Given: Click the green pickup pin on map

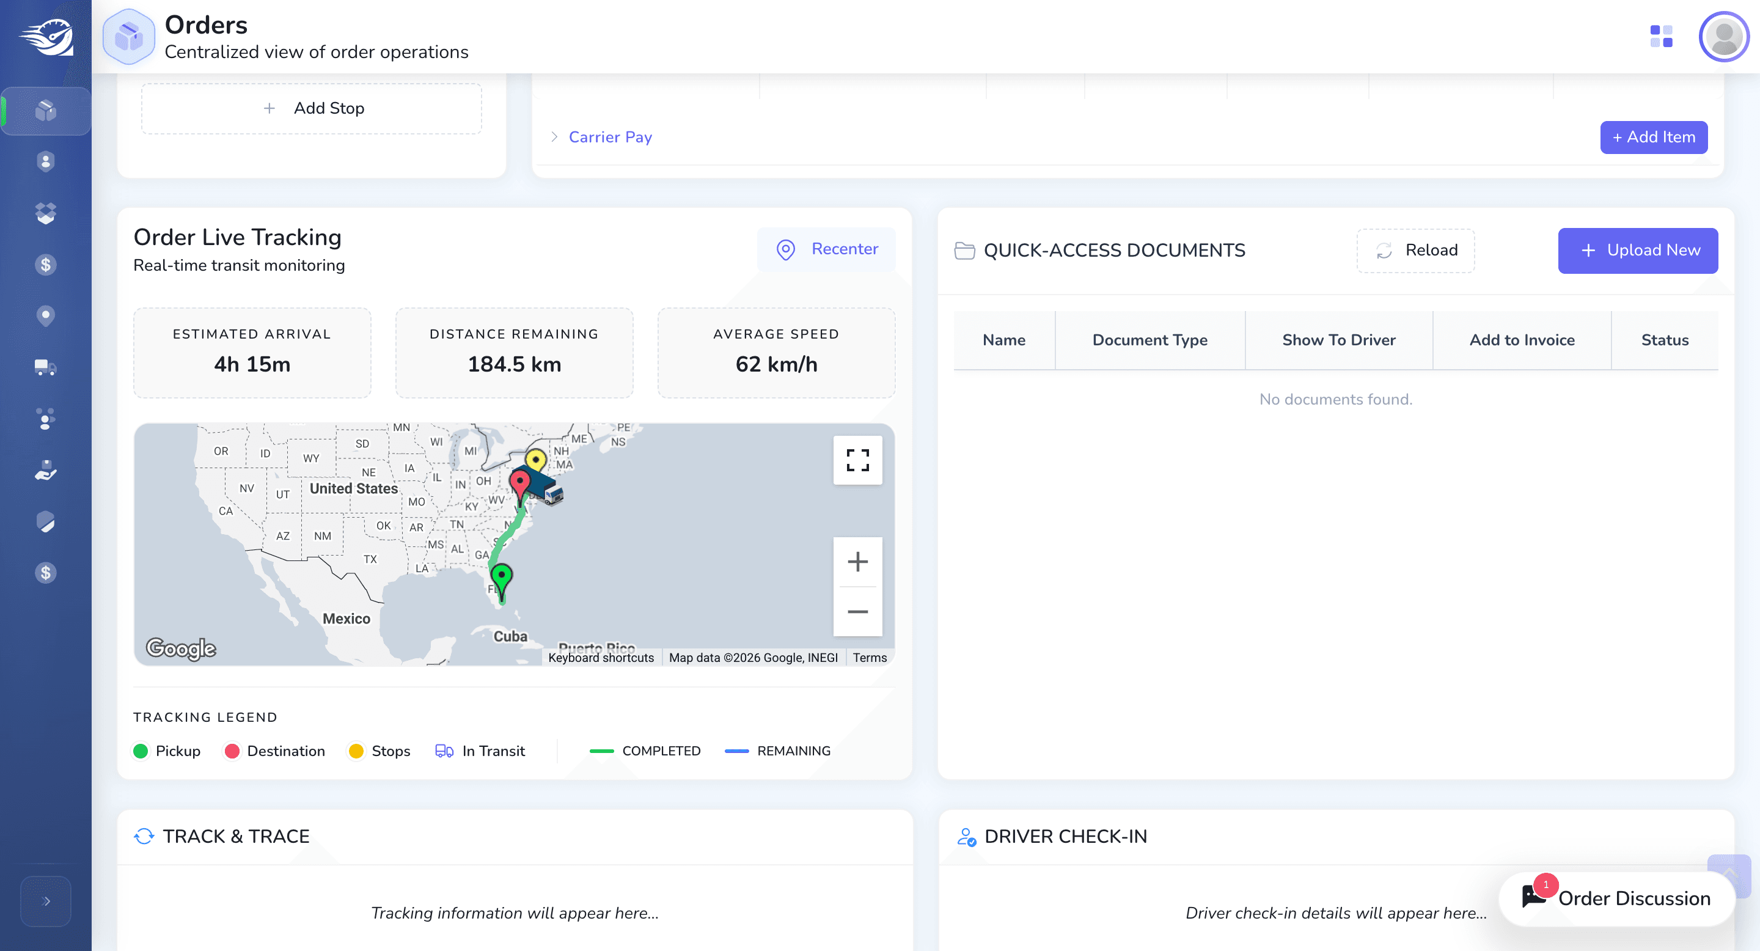Looking at the screenshot, I should (502, 582).
